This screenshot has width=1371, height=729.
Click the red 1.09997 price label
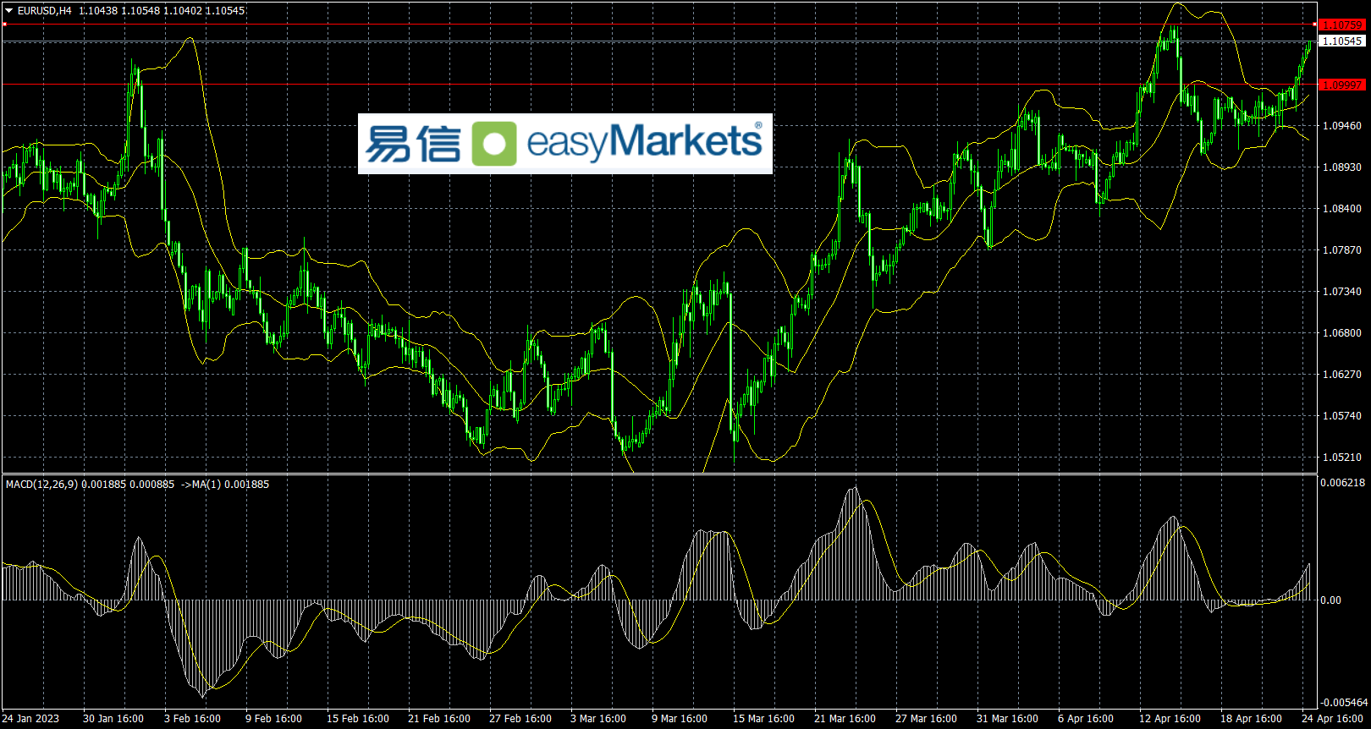coord(1342,85)
